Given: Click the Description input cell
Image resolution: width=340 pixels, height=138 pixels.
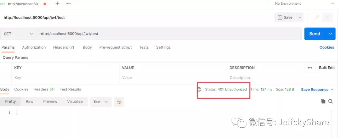Looking at the screenshot, I should 266,78.
